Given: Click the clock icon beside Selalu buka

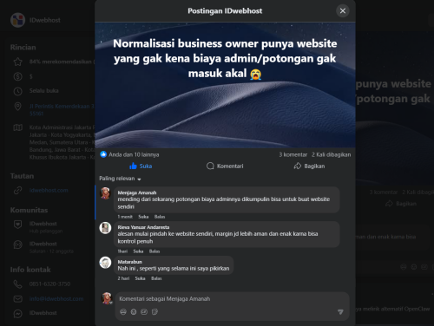Looking at the screenshot, I should tap(17, 91).
